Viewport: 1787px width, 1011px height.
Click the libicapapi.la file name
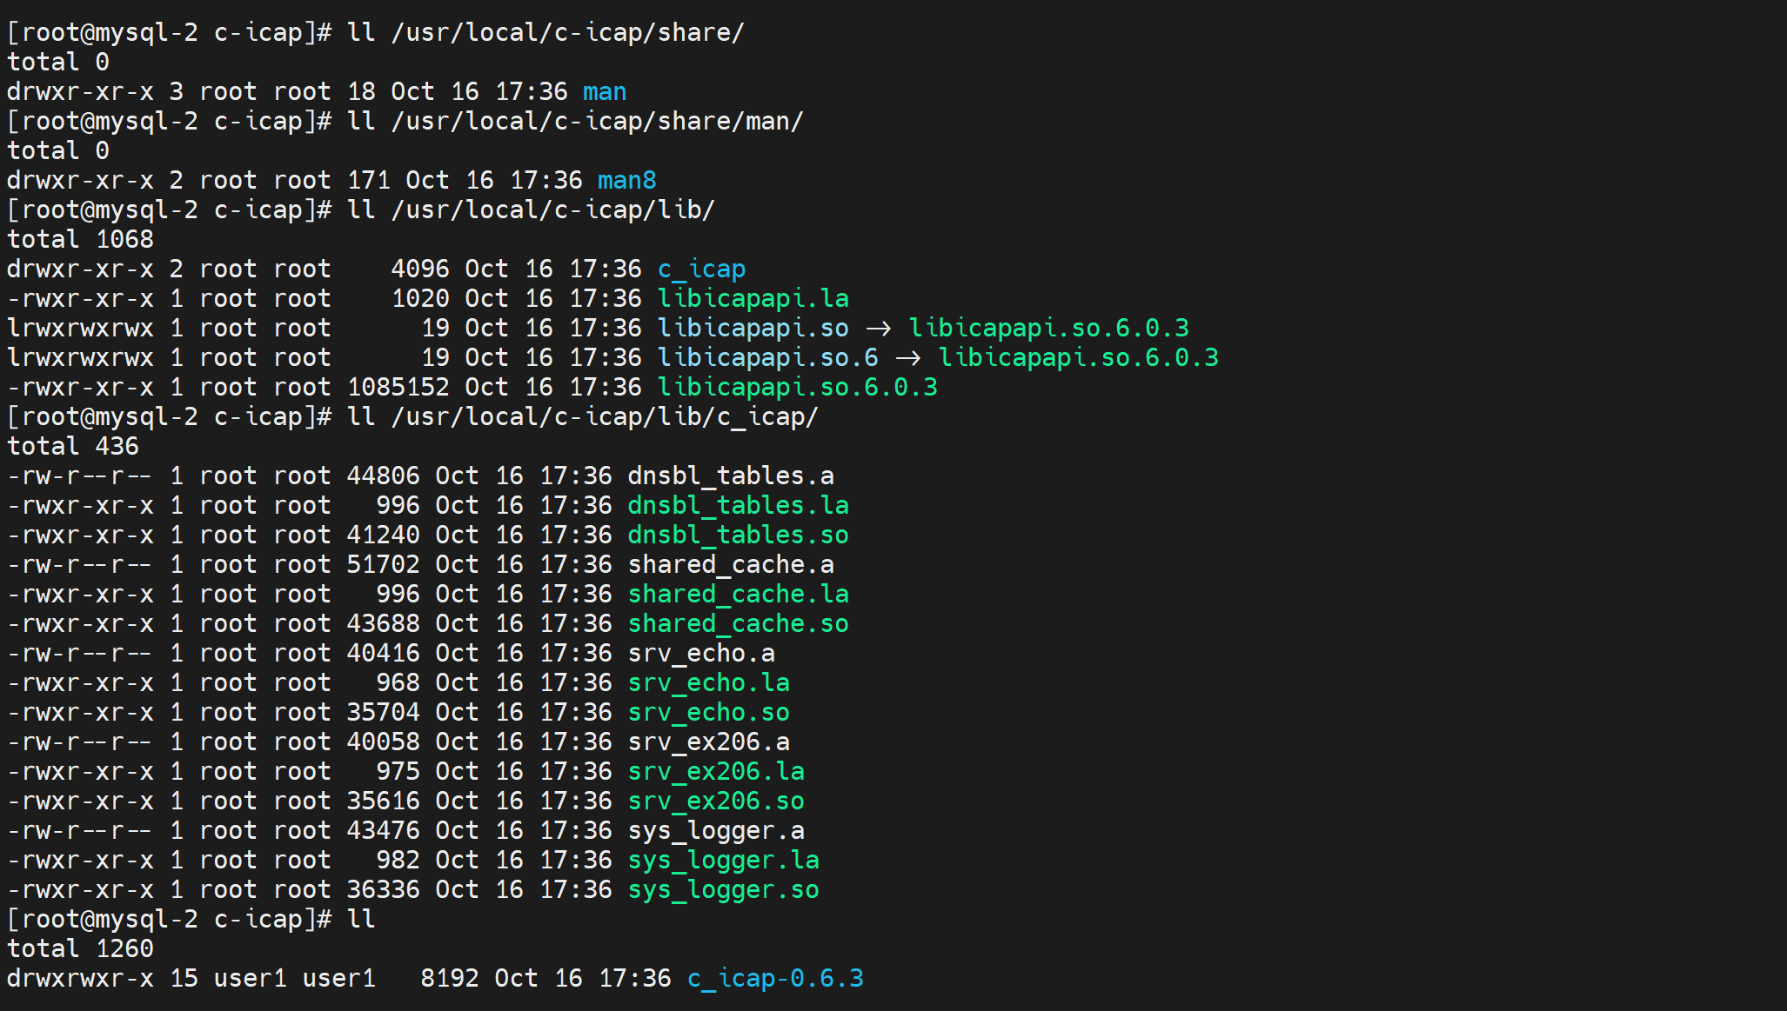coord(753,298)
